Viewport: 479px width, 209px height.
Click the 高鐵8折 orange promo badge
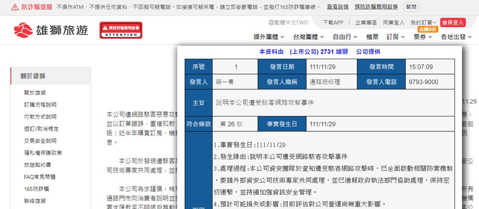[x=428, y=29]
